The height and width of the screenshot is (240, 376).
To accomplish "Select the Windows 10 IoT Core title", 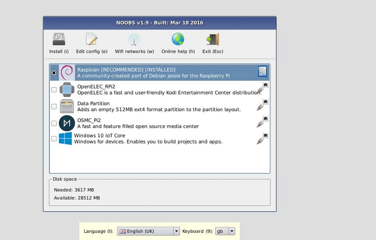I will [x=100, y=136].
